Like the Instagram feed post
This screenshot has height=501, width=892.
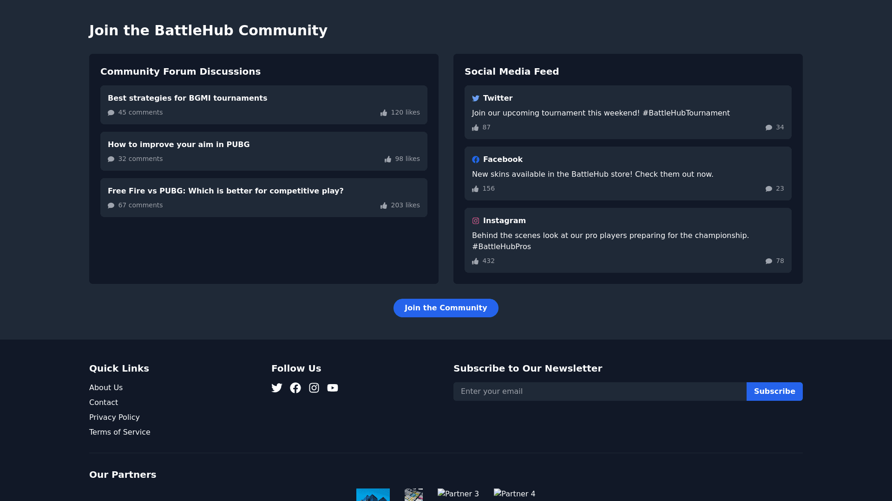pos(475,261)
